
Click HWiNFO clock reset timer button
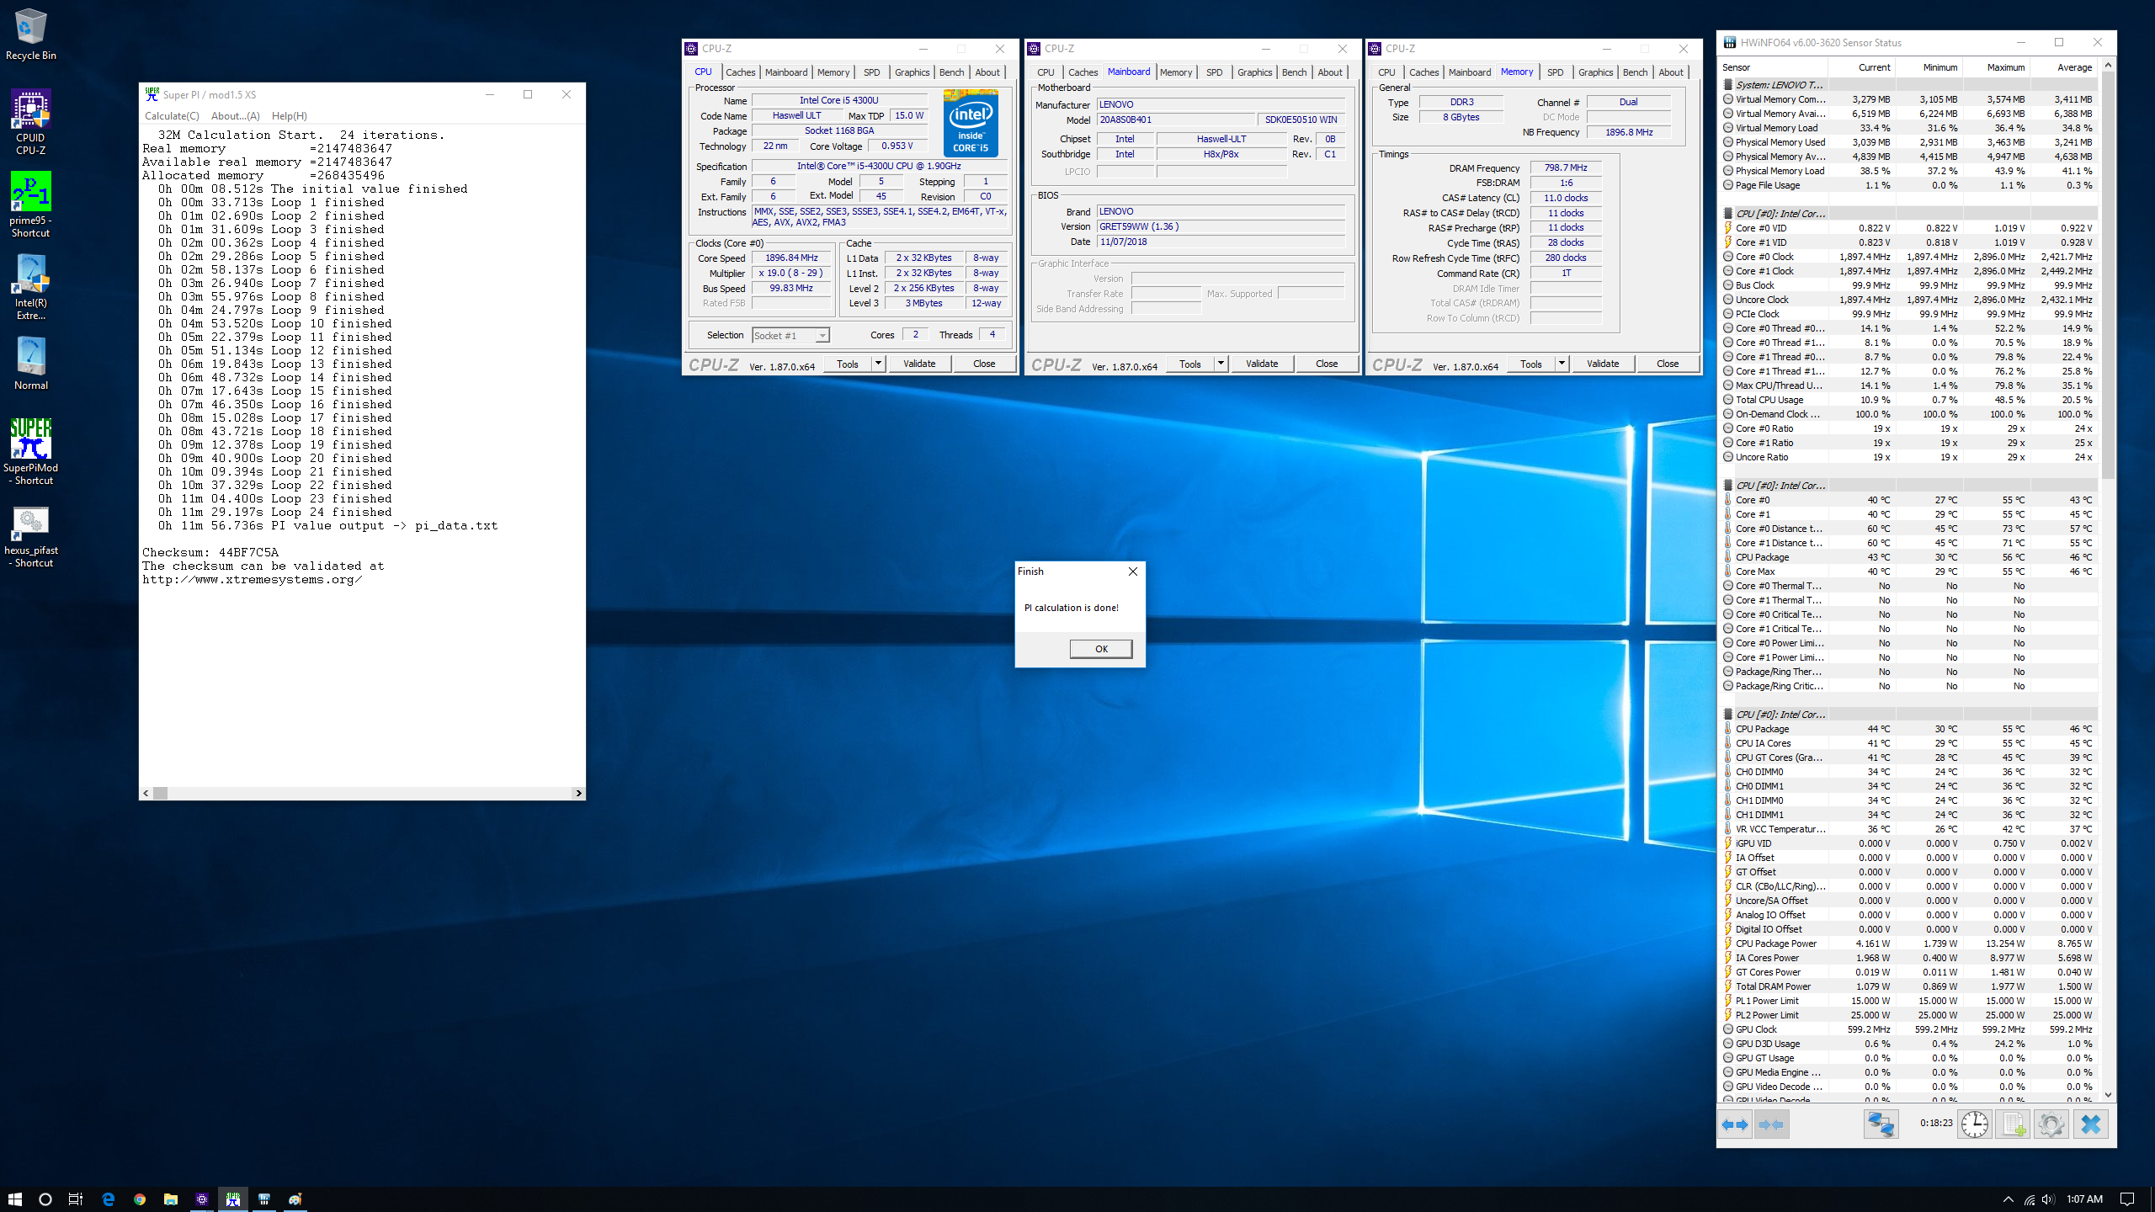[1974, 1124]
